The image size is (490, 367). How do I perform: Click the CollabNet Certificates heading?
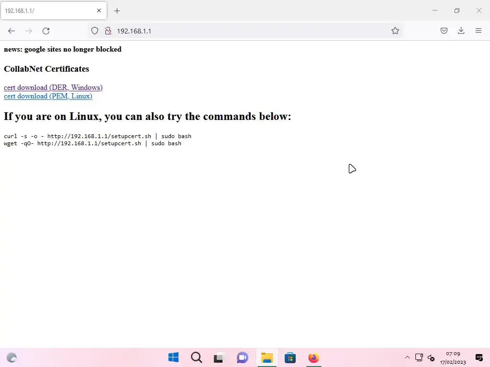(x=46, y=69)
